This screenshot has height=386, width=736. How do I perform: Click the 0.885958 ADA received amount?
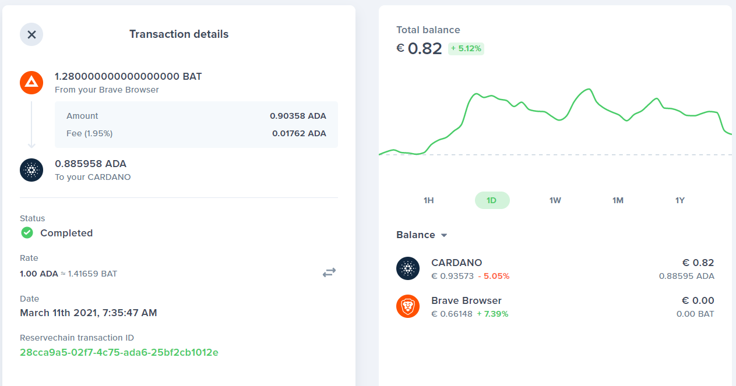(x=90, y=164)
